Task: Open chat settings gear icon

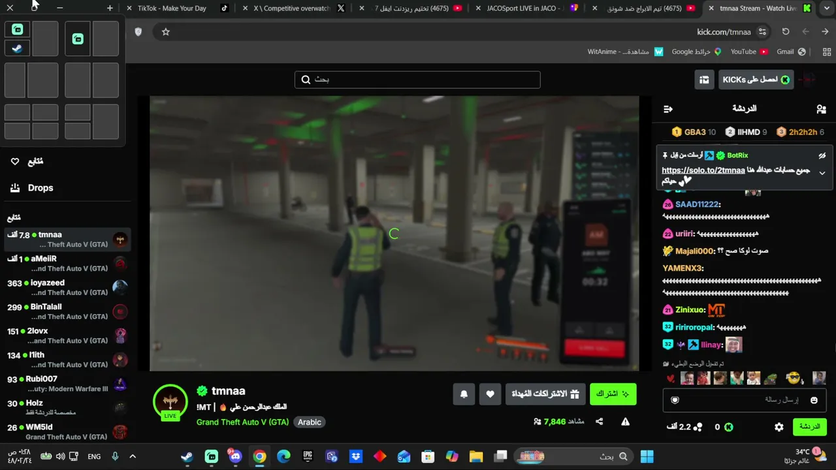Action: tap(779, 427)
